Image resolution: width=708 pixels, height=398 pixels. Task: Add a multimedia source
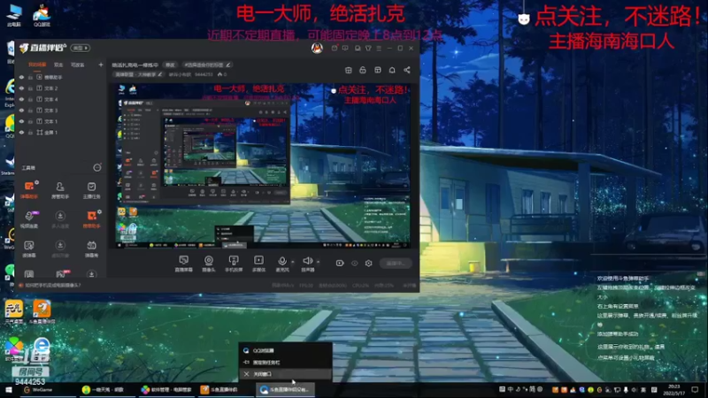[258, 264]
